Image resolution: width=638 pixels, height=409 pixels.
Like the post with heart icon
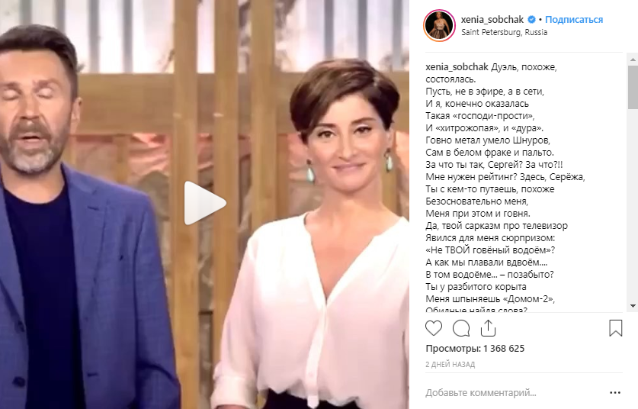click(434, 328)
